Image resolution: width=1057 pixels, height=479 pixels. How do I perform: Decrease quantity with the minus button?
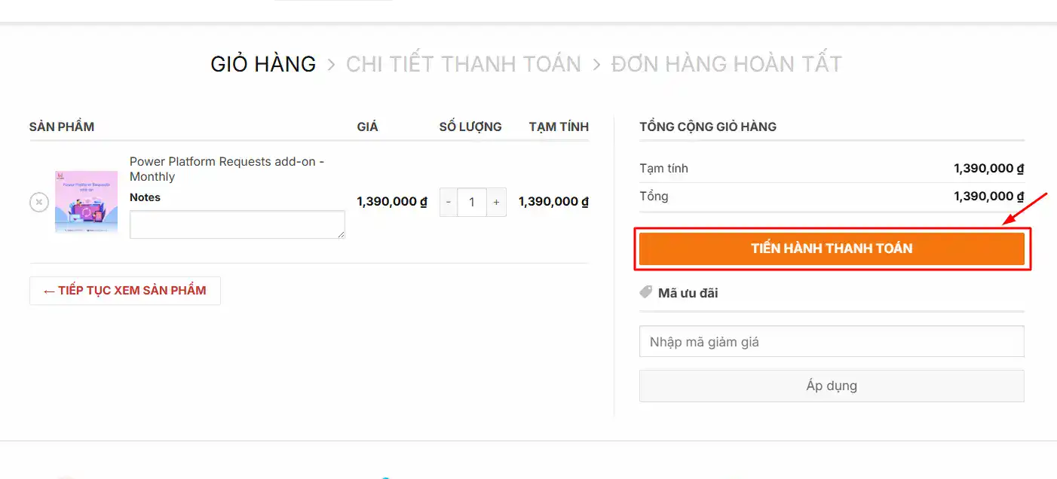pos(449,202)
